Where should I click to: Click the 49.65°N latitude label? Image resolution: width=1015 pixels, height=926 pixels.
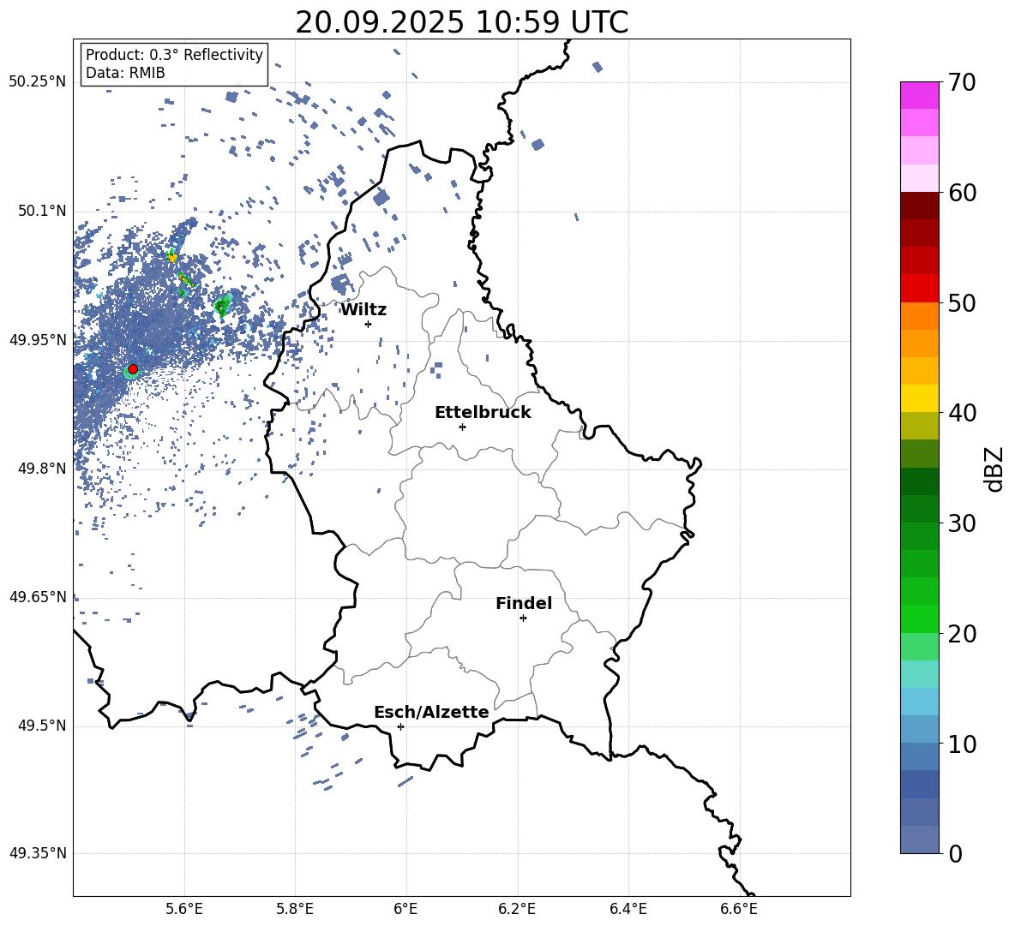tap(37, 597)
